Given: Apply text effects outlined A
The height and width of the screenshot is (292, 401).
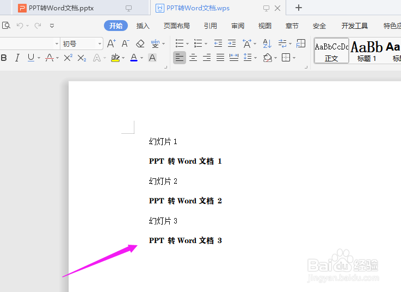Looking at the screenshot, I should [97, 58].
